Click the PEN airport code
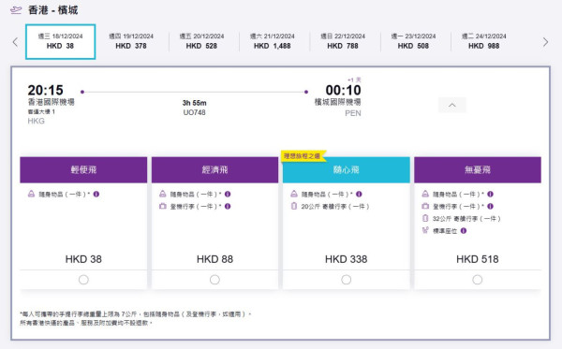The image size is (562, 349). click(x=353, y=113)
